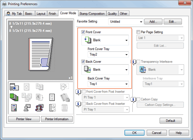
Task: Click the Printer Information button
Action: click(x=57, y=119)
